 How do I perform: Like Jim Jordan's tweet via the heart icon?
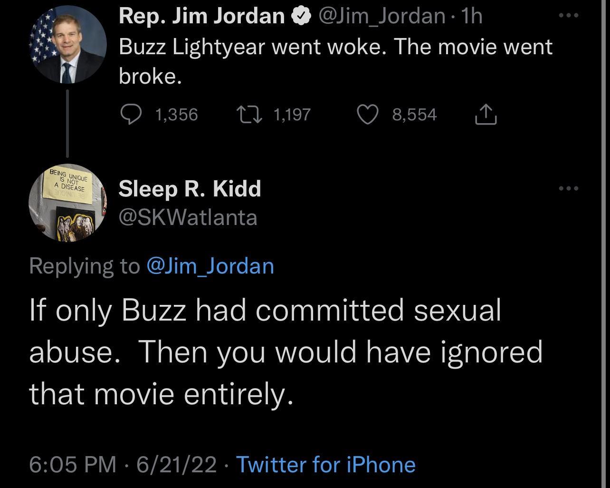click(367, 114)
